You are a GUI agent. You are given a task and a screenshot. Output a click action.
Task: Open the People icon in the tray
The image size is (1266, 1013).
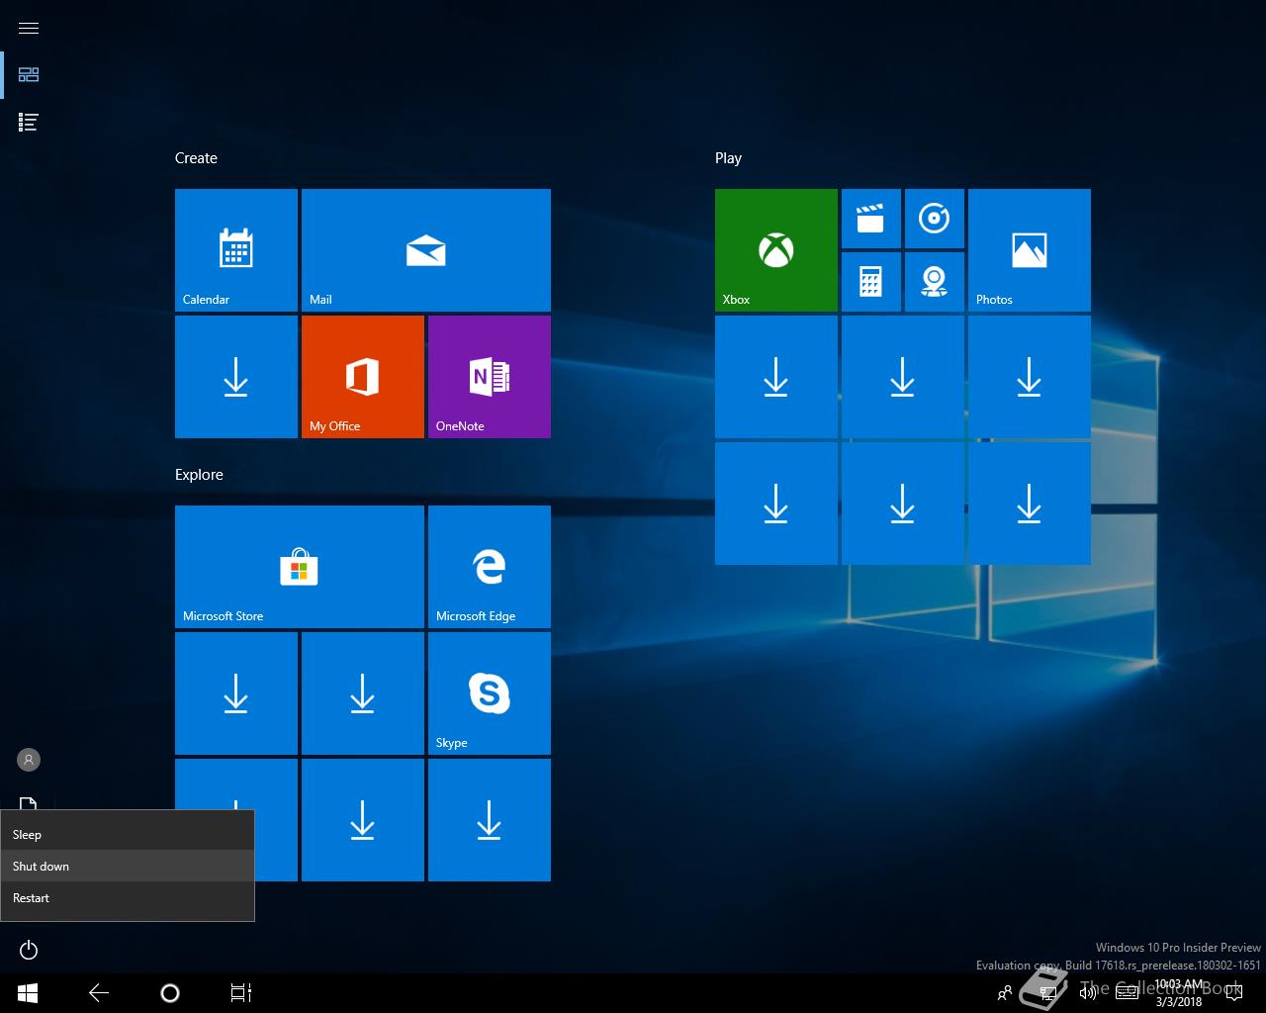1005,993
